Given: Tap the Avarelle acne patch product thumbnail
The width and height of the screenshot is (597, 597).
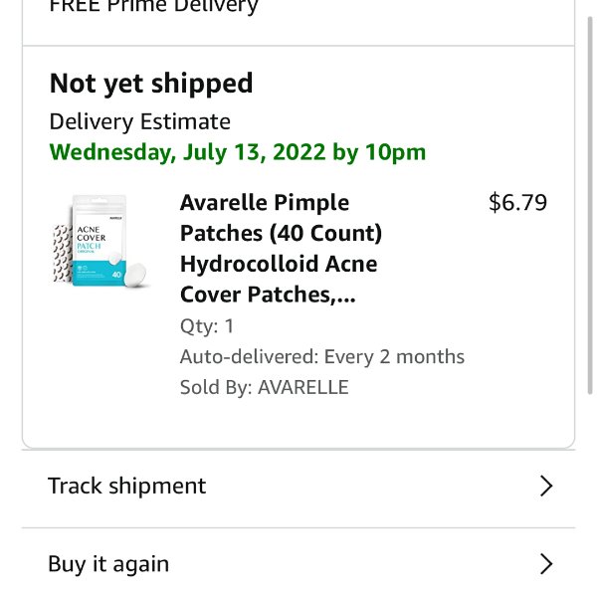Looking at the screenshot, I should pos(100,241).
